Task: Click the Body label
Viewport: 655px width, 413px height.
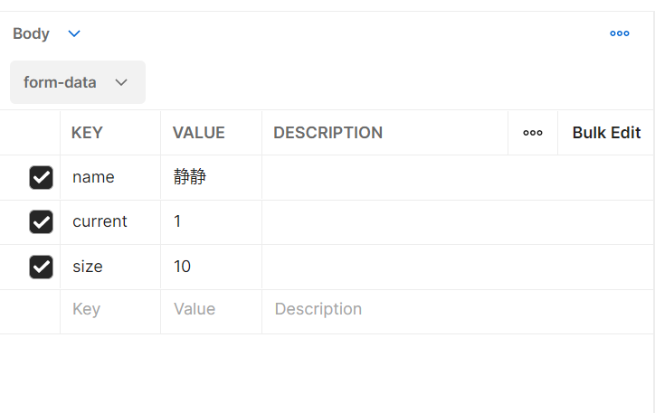Action: [x=31, y=33]
